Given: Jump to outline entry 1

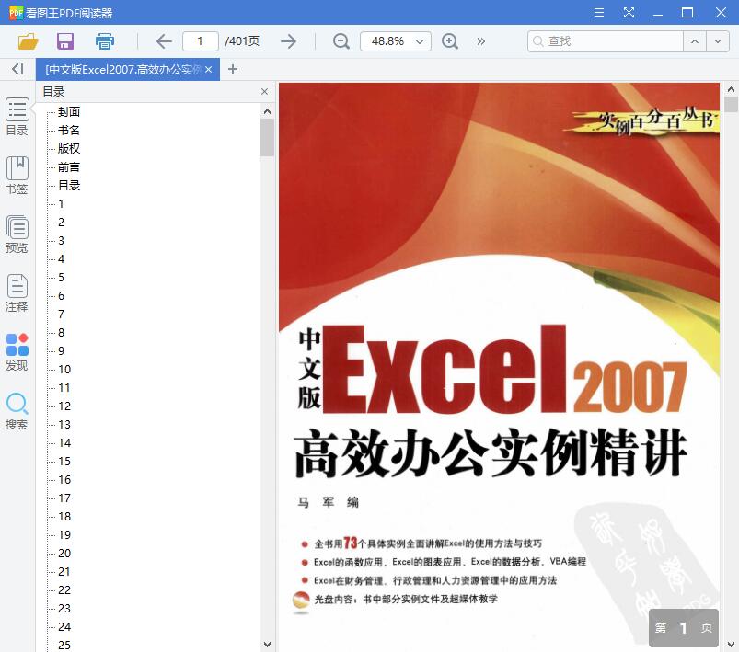Looking at the screenshot, I should 61,203.
